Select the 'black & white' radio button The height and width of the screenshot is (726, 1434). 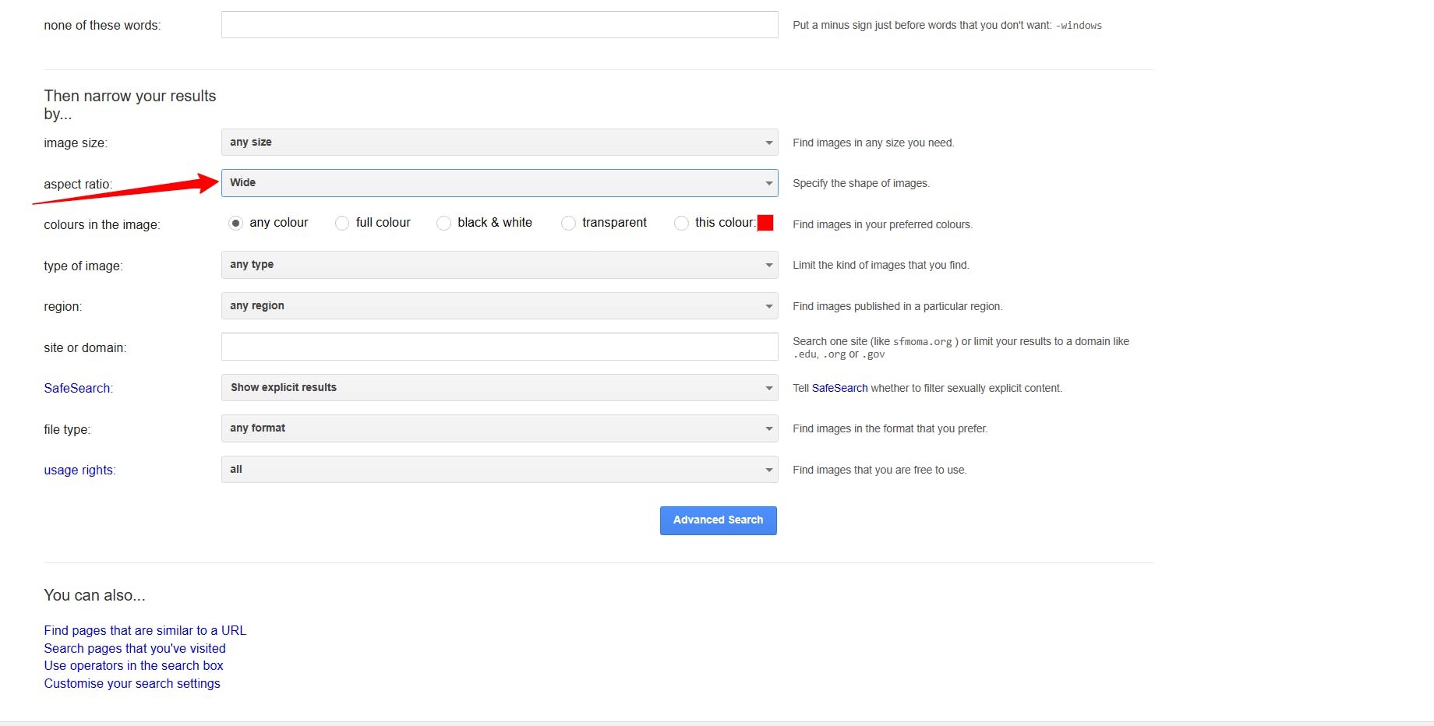click(x=443, y=224)
